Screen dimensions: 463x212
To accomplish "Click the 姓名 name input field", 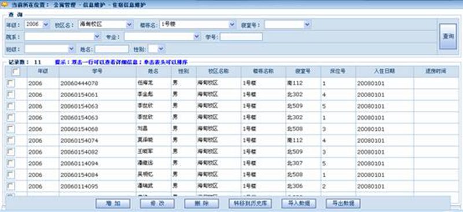I will [112, 49].
